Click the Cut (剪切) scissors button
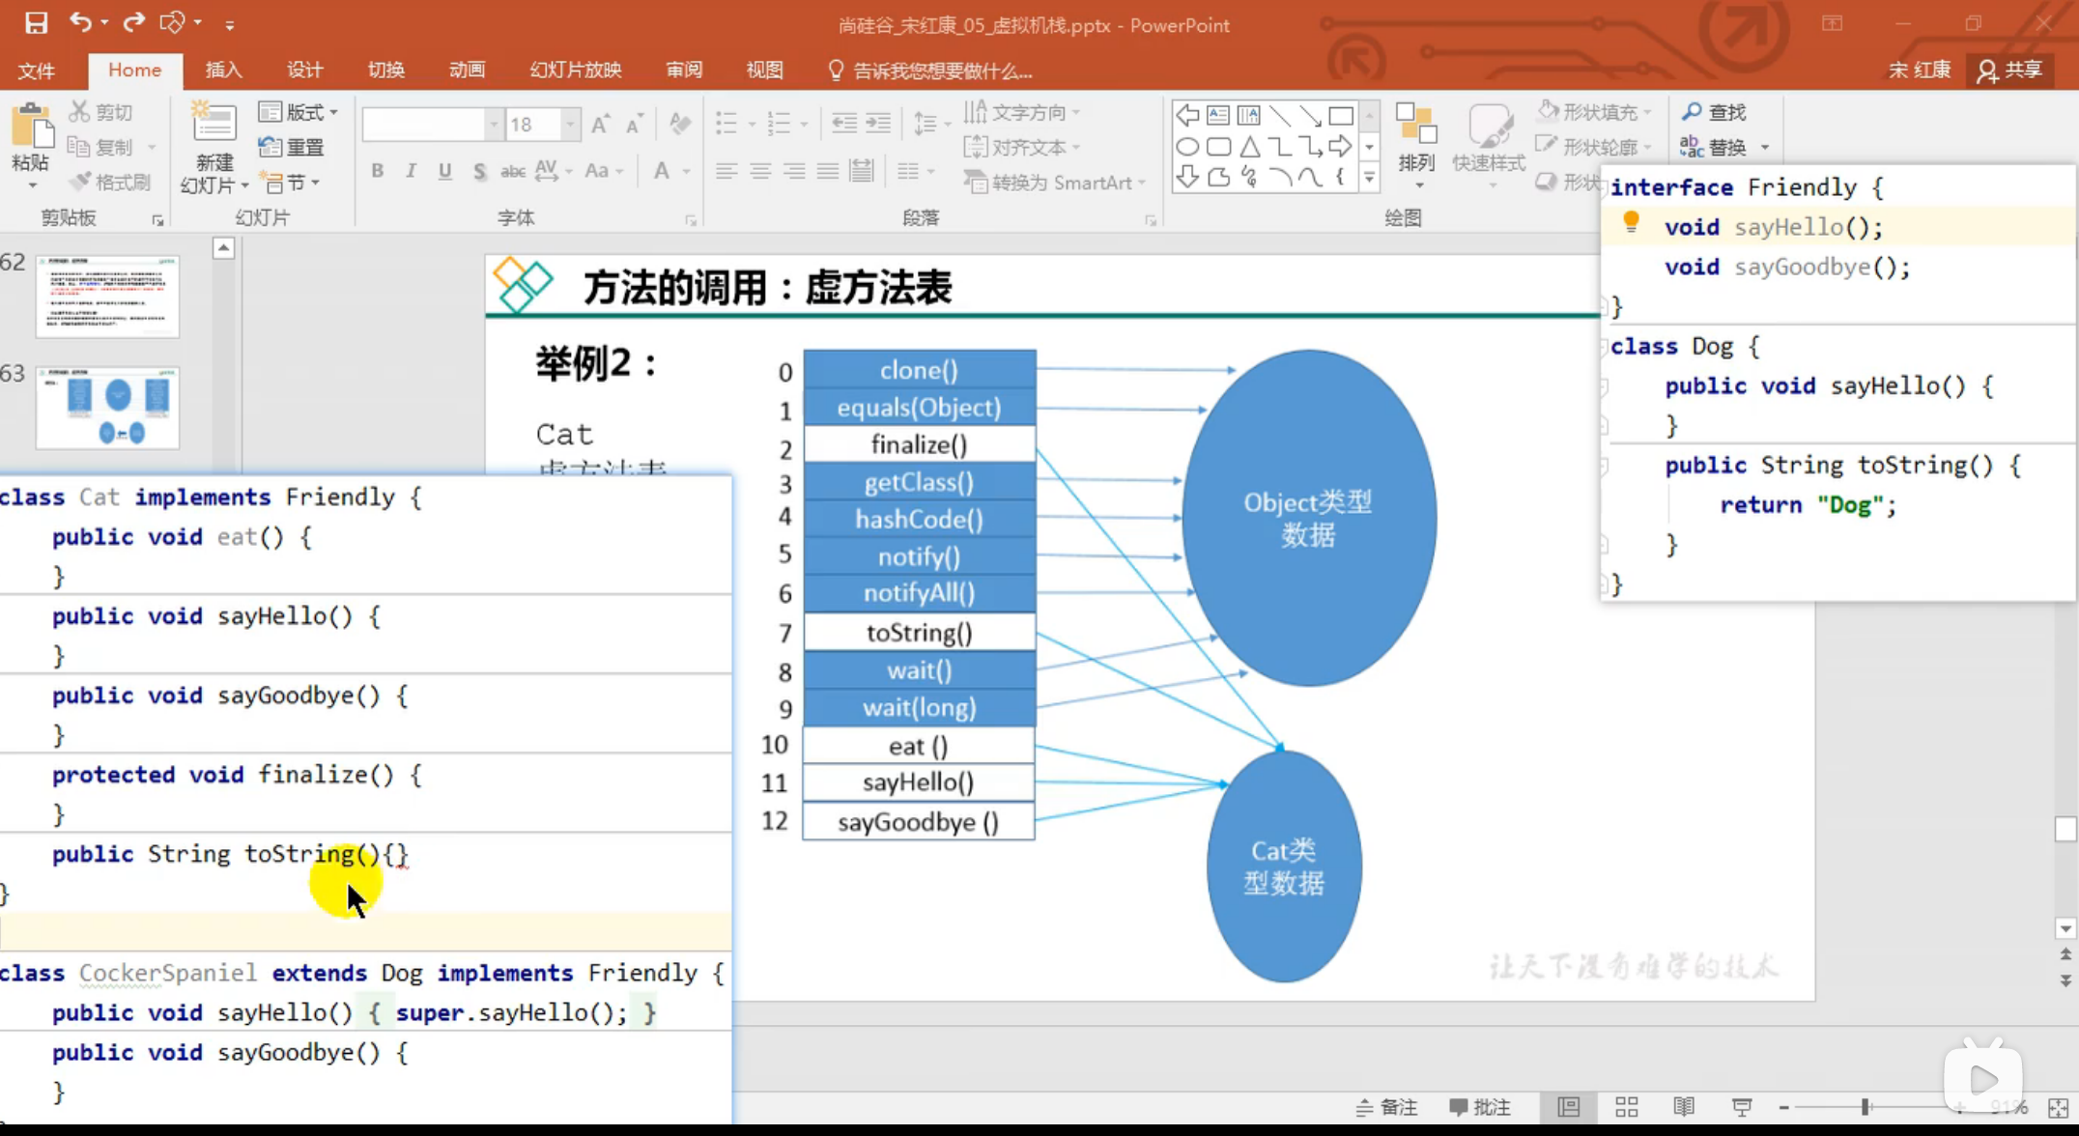This screenshot has height=1136, width=2079. (x=100, y=112)
